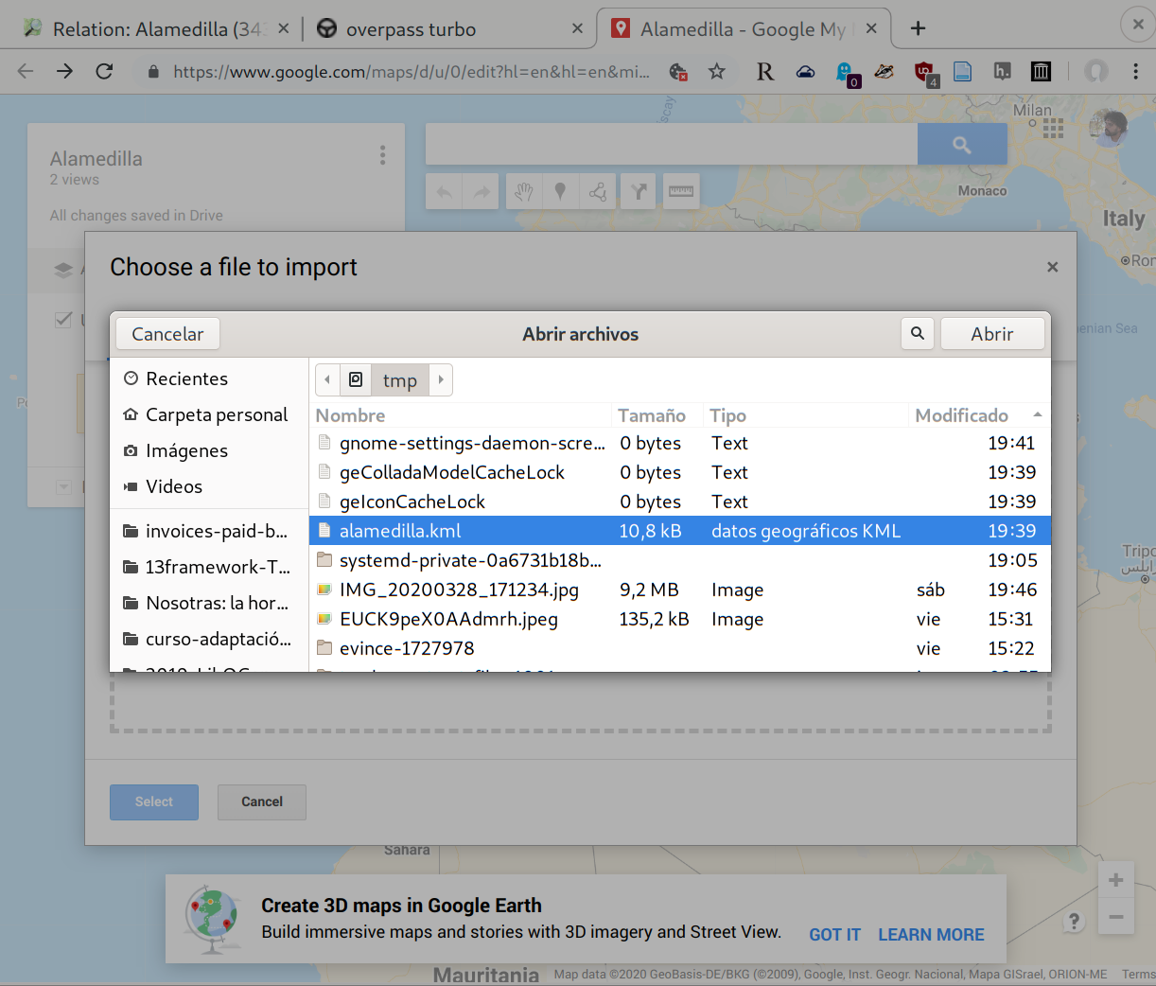Click the browser address bar
This screenshot has height=986, width=1156.
411,71
